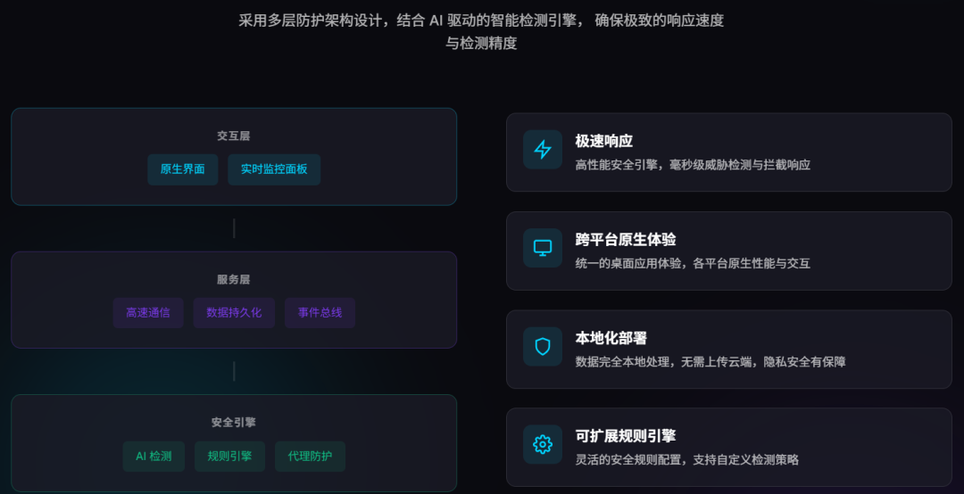
Task: Click the 高速通信 tag
Action: click(148, 313)
